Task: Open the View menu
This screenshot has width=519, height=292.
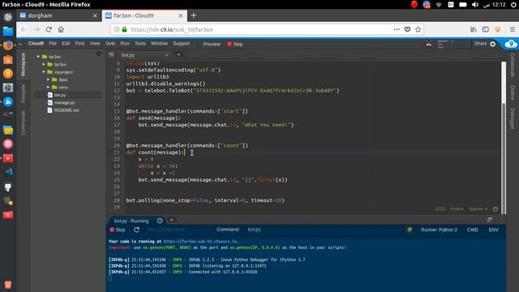Action: (95, 44)
